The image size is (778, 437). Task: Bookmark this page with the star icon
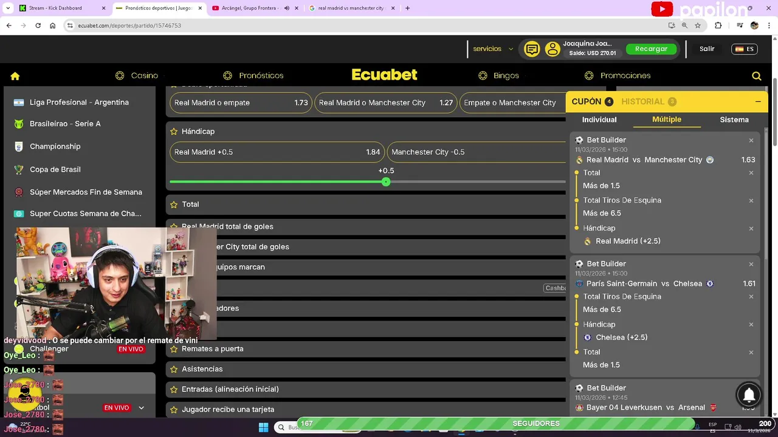click(x=698, y=25)
